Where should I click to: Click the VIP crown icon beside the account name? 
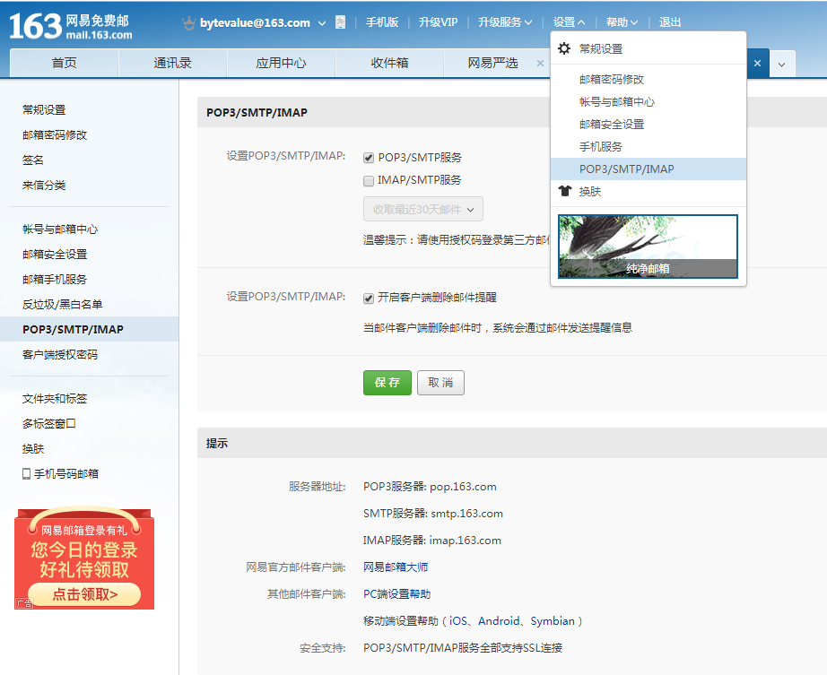pyautogui.click(x=188, y=23)
